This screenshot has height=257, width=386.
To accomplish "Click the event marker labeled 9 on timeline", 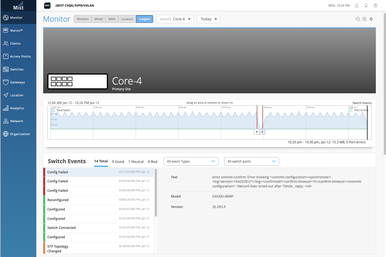I will tap(257, 132).
